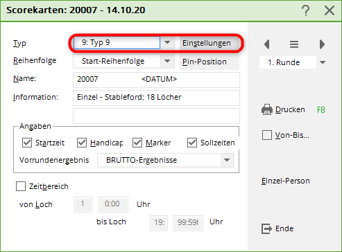Viewport: 342px width, 252px height.
Task: Enable the Zeitbereich checkbox
Action: coord(21,186)
